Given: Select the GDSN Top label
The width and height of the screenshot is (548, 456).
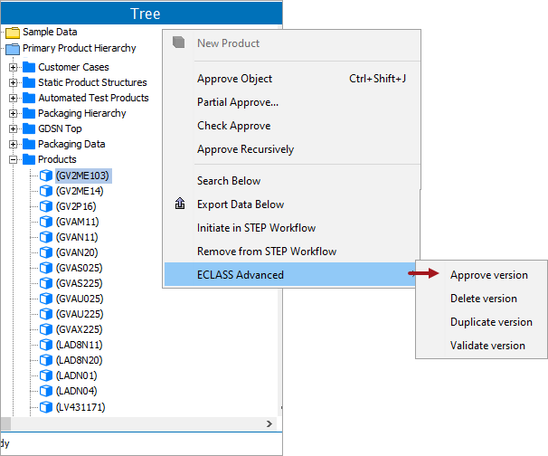Looking at the screenshot, I should coord(60,128).
